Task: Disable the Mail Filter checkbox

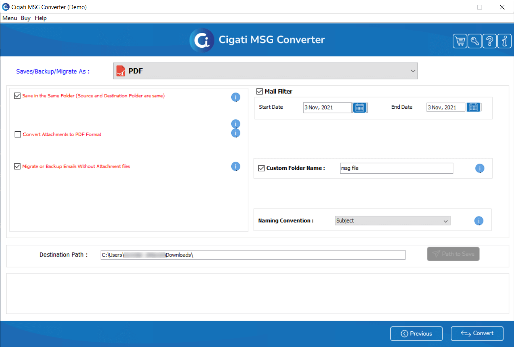Action: tap(259, 91)
